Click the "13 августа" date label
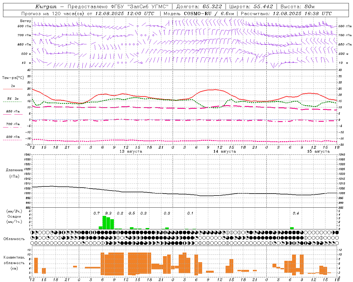Image resolution: width=353 pixels, height=282 pixels. coord(131,151)
